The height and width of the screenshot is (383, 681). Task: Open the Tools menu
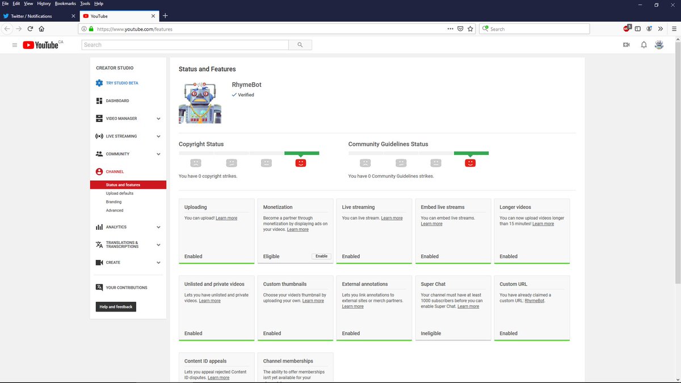(x=85, y=3)
